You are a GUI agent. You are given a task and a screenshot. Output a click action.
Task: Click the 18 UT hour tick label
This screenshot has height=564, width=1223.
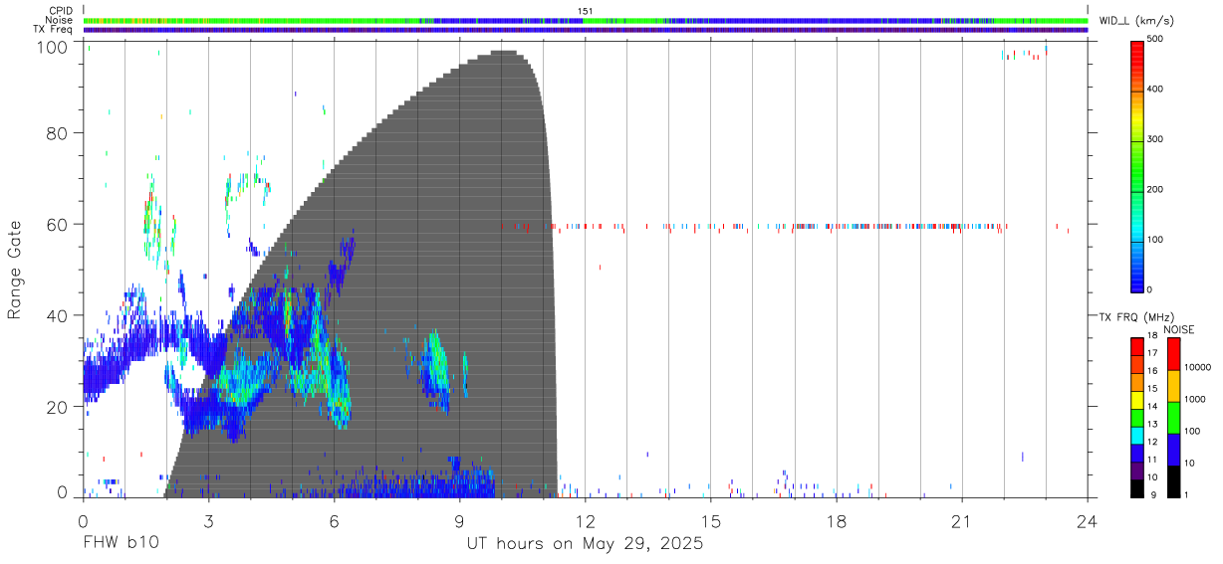[837, 519]
